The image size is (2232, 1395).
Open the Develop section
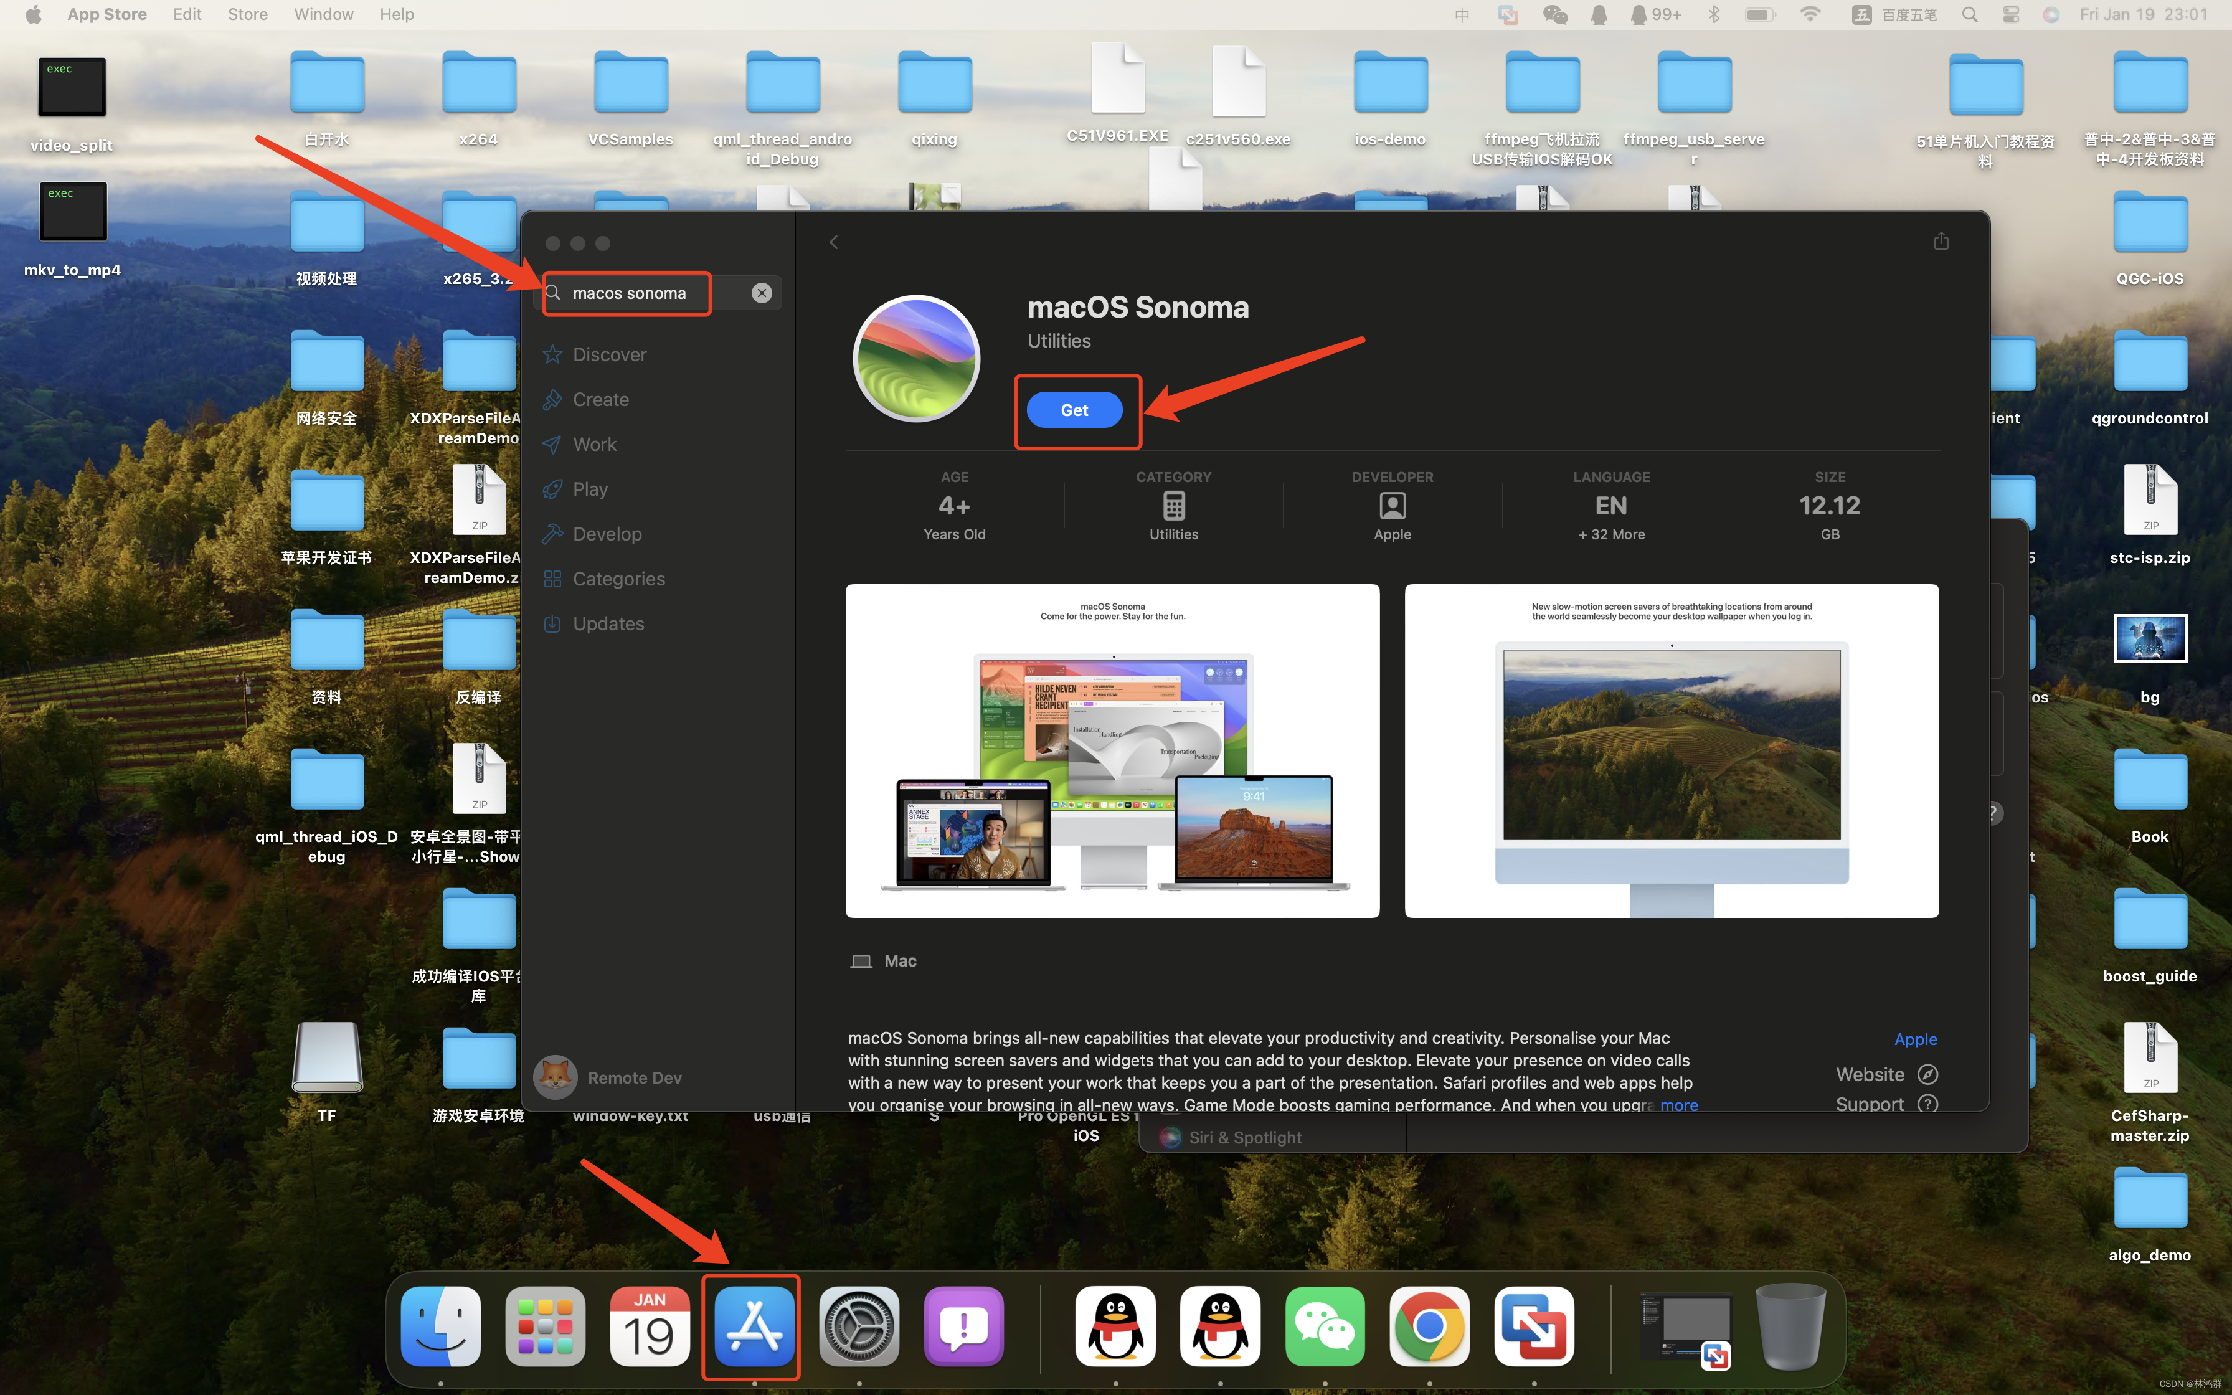click(607, 534)
